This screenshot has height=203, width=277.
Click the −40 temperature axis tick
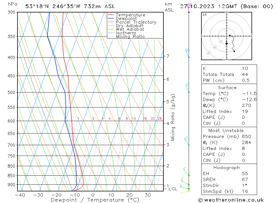pyautogui.click(x=20, y=195)
